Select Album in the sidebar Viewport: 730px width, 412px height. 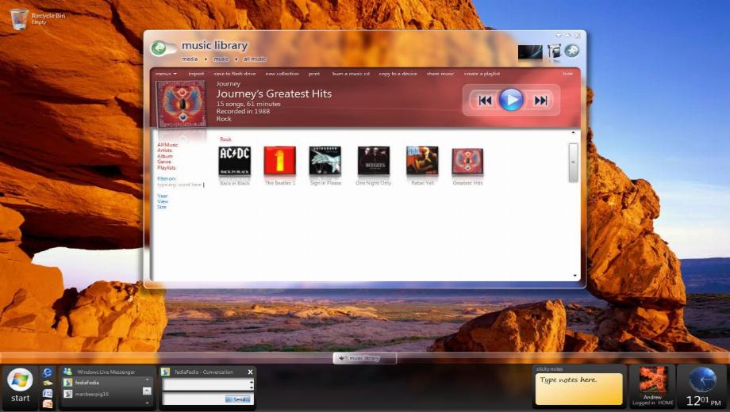click(165, 156)
